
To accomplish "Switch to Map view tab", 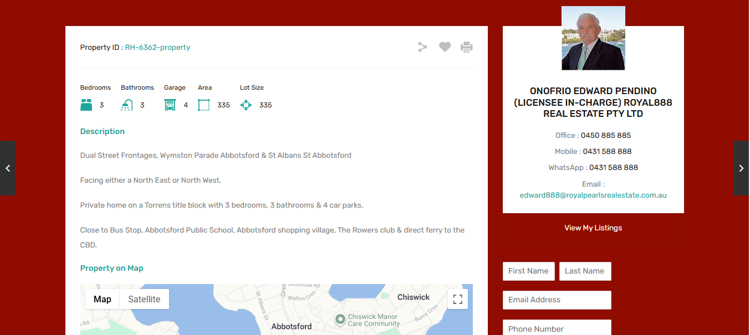I will coord(102,299).
